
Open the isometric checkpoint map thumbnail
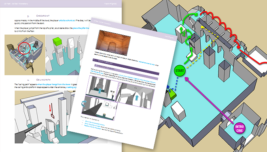(25, 55)
